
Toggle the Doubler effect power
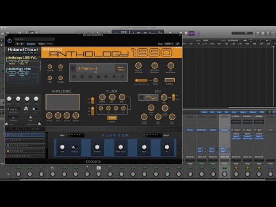pos(8,151)
